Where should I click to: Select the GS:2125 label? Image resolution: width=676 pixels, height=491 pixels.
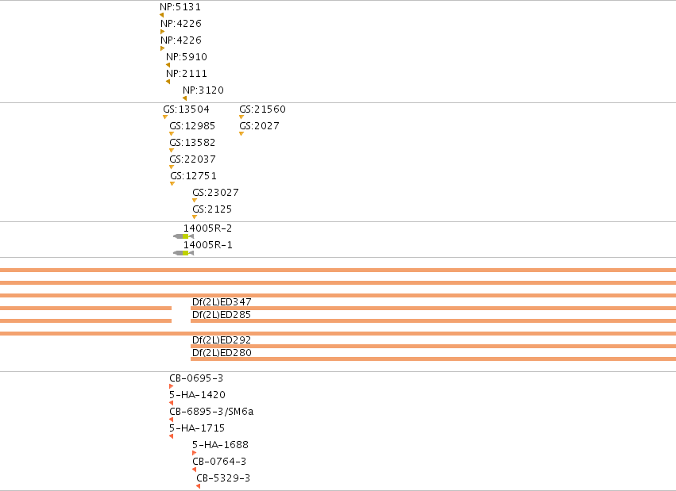(212, 209)
